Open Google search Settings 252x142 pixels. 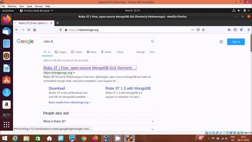tap(141, 52)
